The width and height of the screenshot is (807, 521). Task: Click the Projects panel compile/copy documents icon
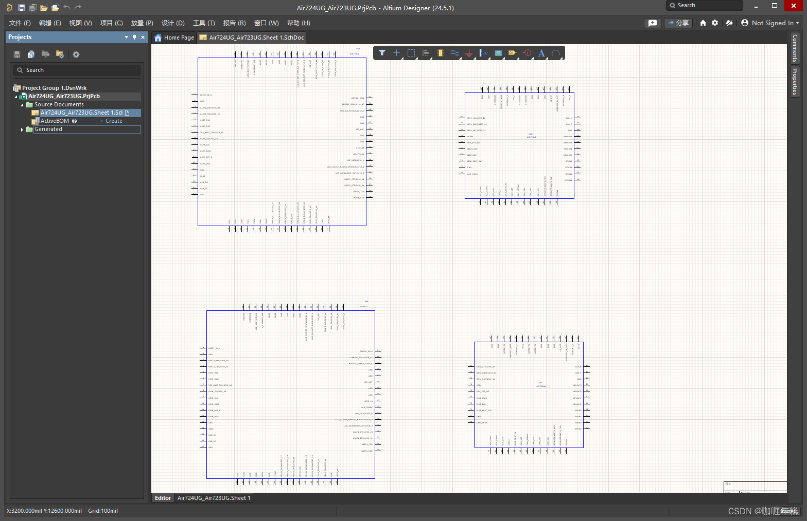(31, 54)
